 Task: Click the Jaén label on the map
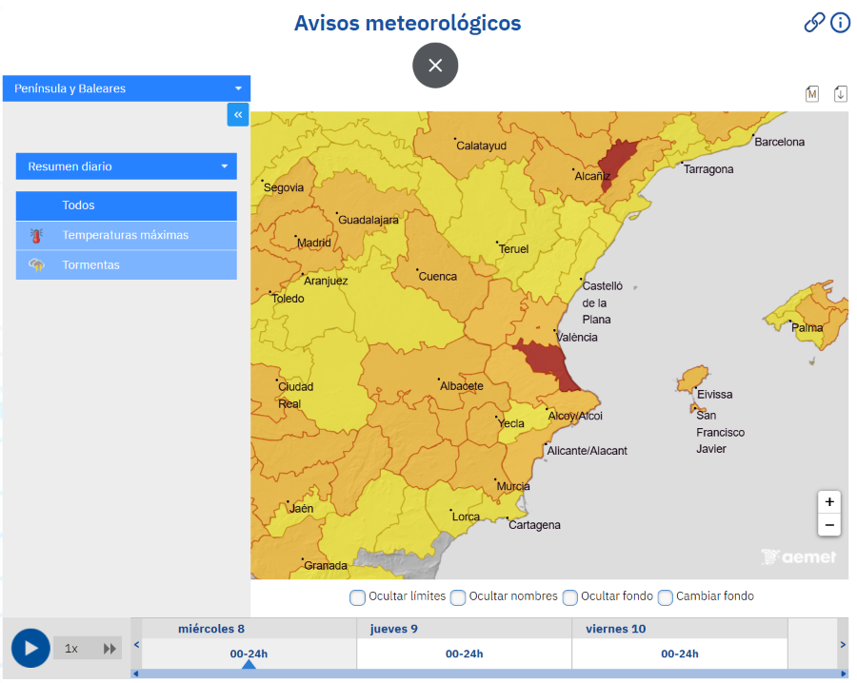pyautogui.click(x=301, y=508)
